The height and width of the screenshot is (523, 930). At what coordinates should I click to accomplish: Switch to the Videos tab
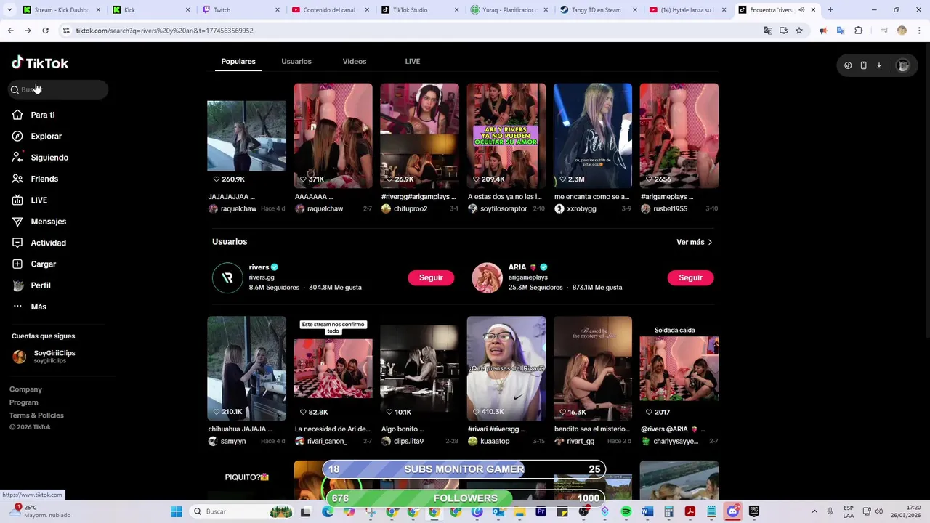355,62
